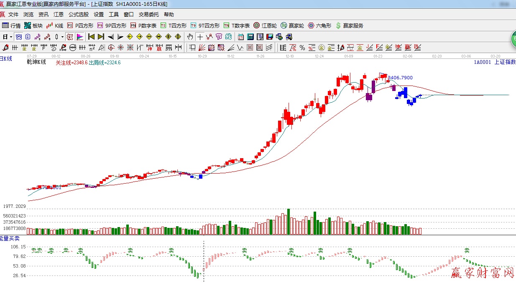Click the calculator icon in toolbar
The height and width of the screenshot is (283, 516).
[x=250, y=37]
